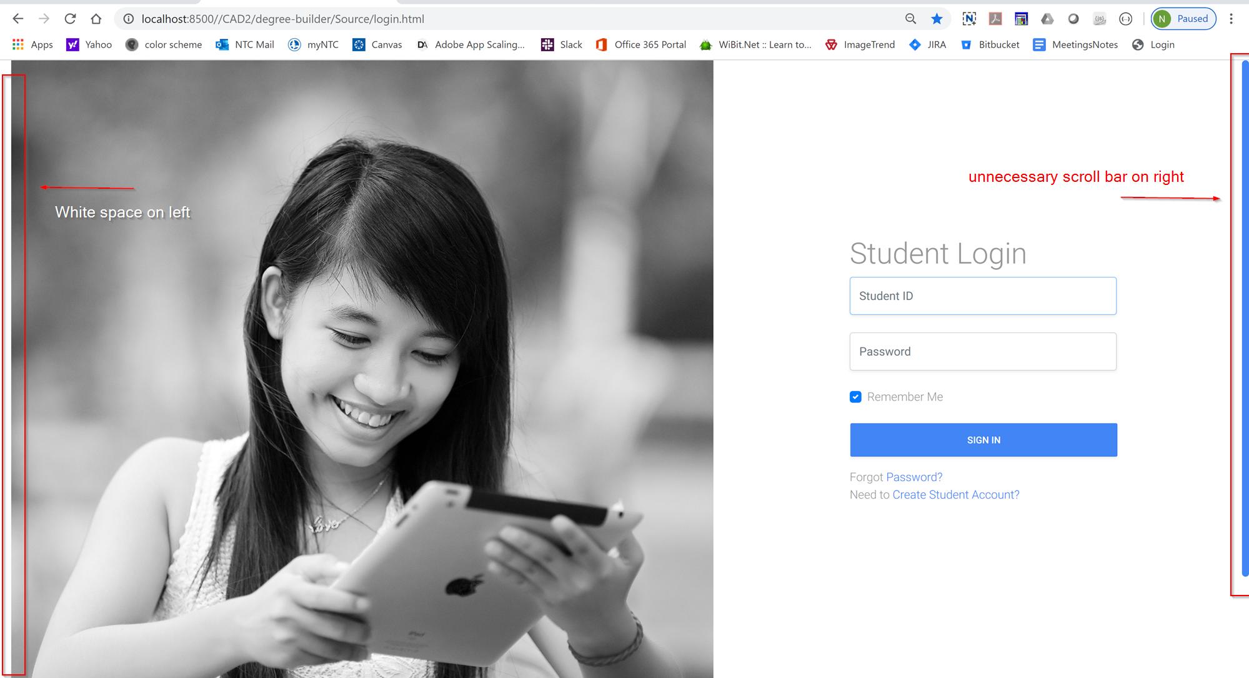Click the bookmark star in address bar
Image resolution: width=1249 pixels, height=678 pixels.
click(x=936, y=19)
